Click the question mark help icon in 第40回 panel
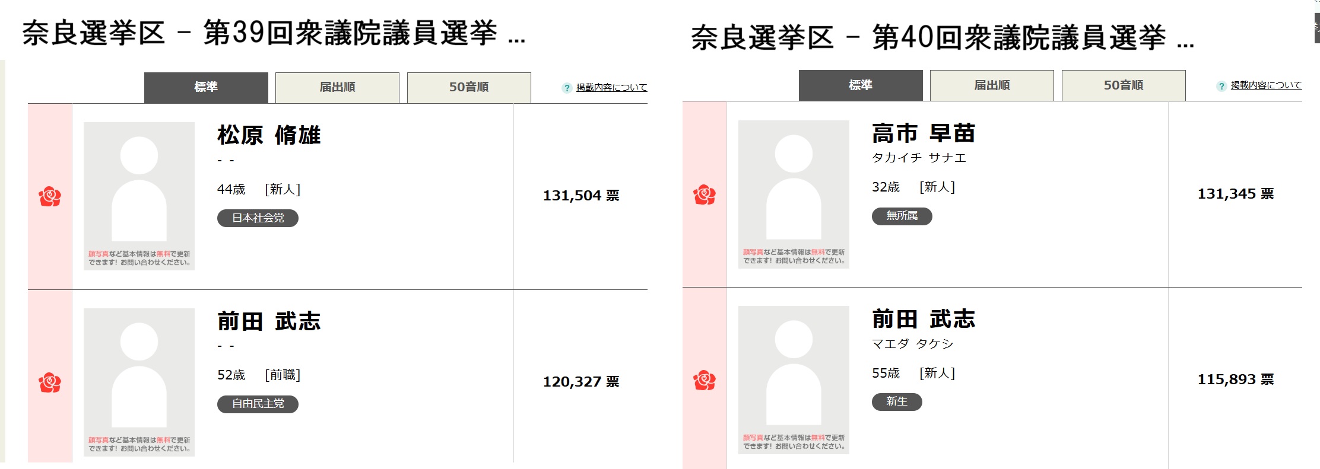1320x469 pixels. coord(1221,86)
